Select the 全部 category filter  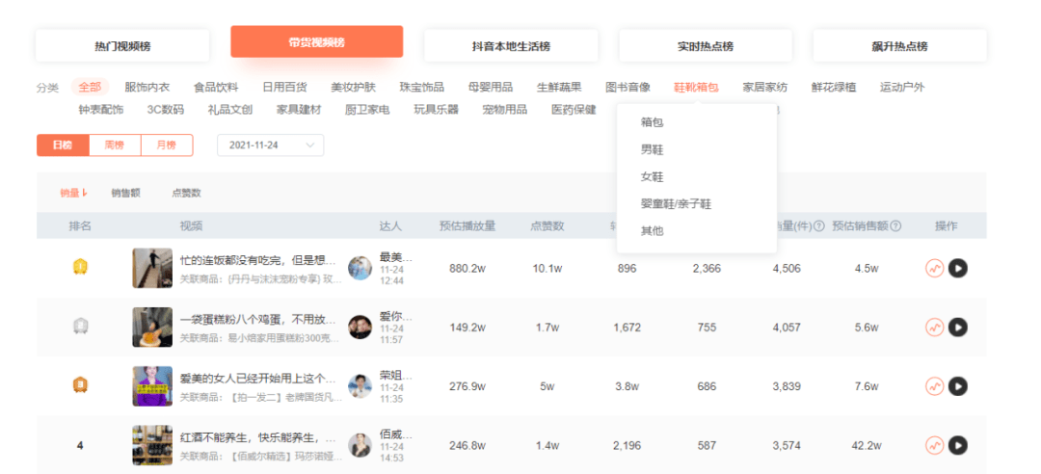[x=90, y=87]
